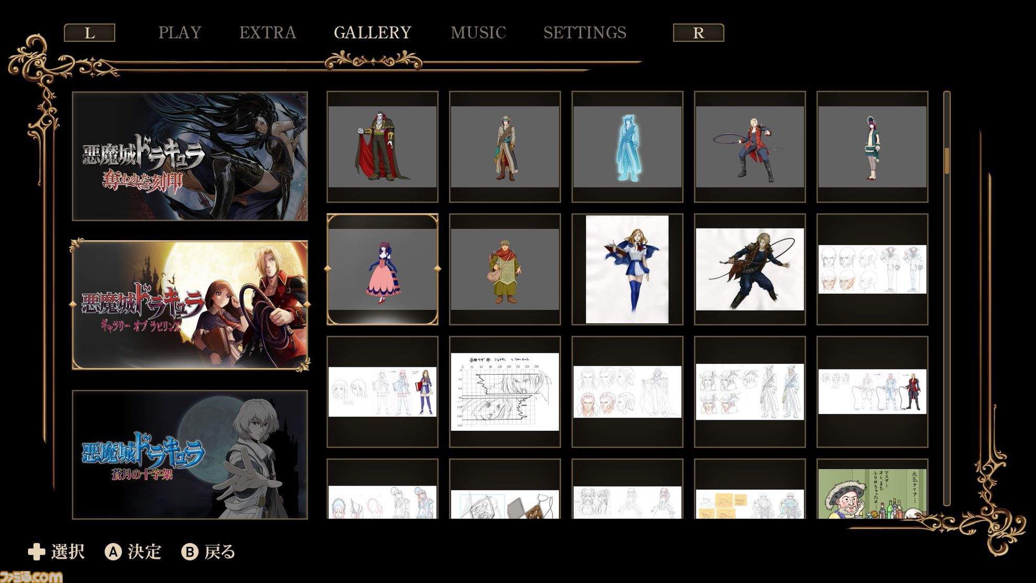Click the 選択 select label
Viewport: 1036px width, 583px height.
(68, 552)
